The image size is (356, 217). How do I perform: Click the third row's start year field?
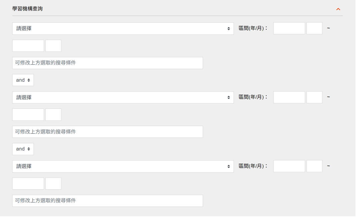pos(289,166)
